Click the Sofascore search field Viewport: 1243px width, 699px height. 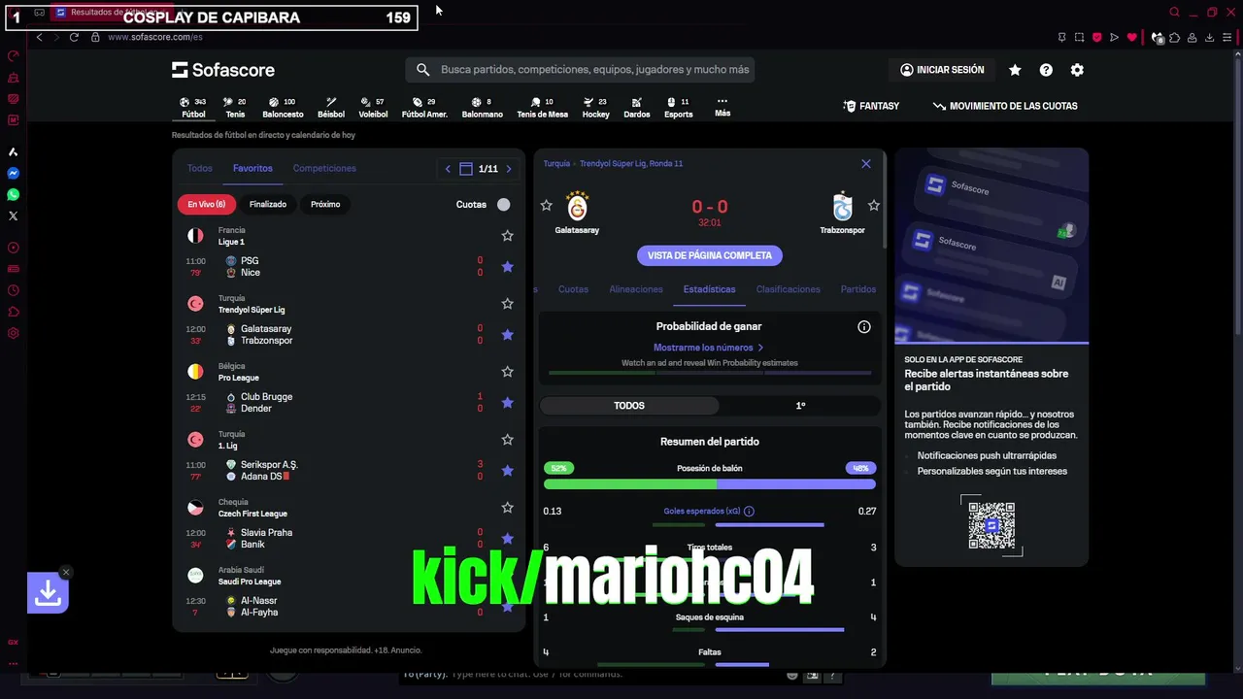580,70
